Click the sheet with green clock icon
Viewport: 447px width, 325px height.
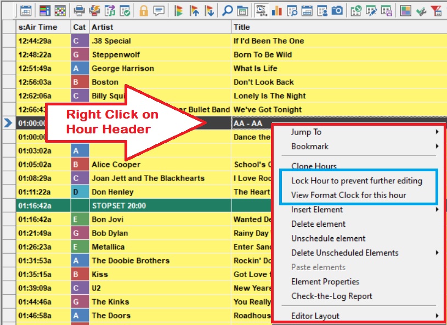pyautogui.click(x=356, y=11)
